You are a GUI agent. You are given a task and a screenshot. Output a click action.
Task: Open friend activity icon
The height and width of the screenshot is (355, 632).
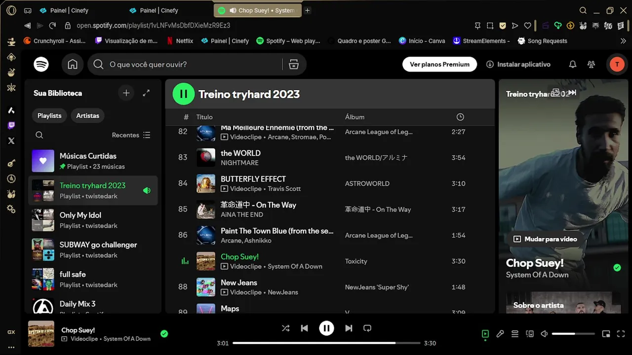tap(591, 64)
